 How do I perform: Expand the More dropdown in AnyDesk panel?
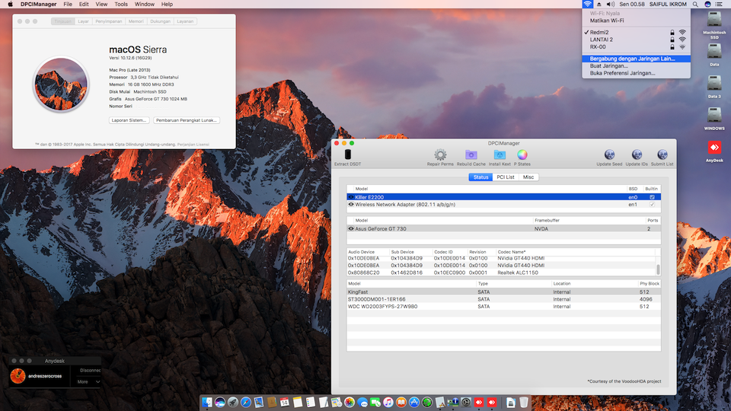tap(88, 381)
